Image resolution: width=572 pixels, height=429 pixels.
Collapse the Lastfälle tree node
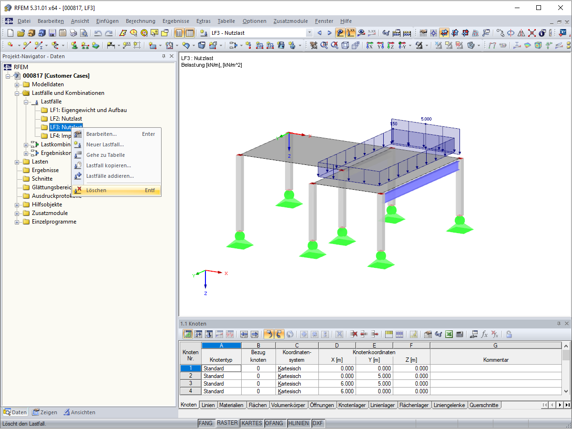pos(27,102)
